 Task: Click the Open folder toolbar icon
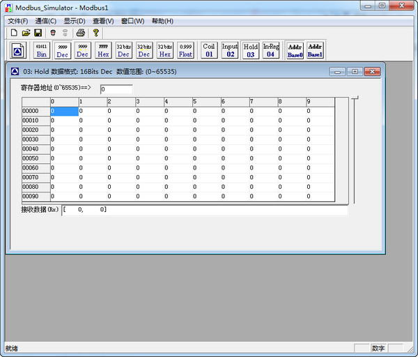[26, 33]
